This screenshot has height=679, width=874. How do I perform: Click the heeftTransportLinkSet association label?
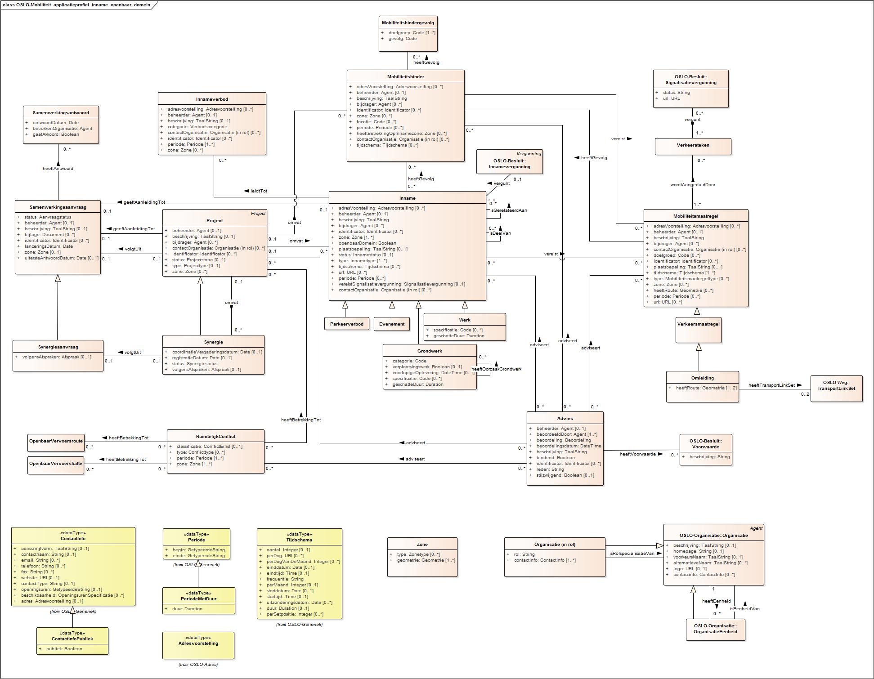771,385
